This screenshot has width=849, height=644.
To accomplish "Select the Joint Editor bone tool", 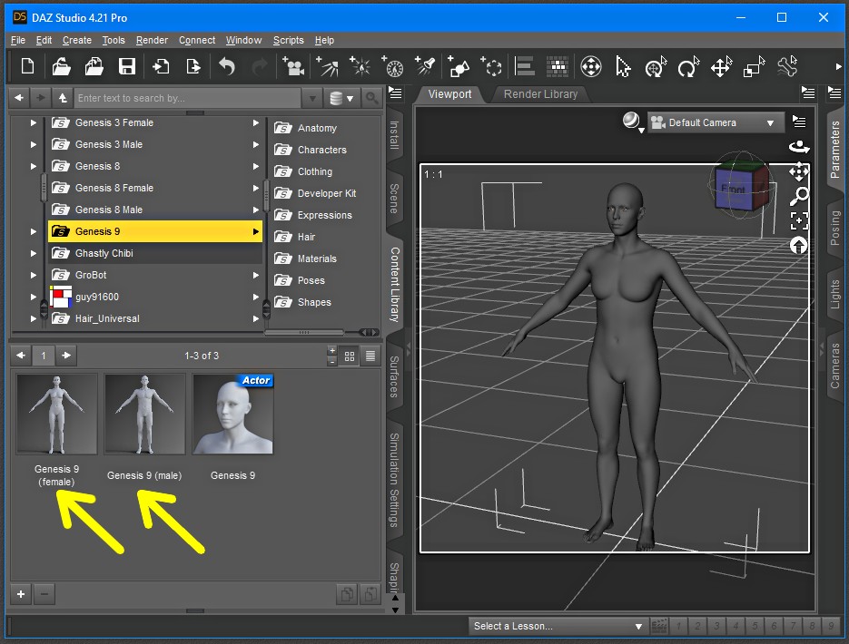I will (787, 66).
